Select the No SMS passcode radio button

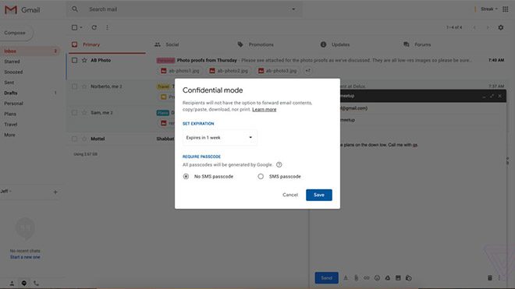[186, 177]
